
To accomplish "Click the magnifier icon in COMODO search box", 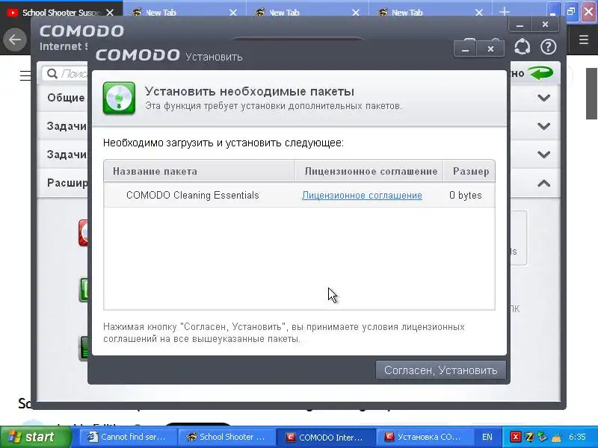I will point(52,73).
